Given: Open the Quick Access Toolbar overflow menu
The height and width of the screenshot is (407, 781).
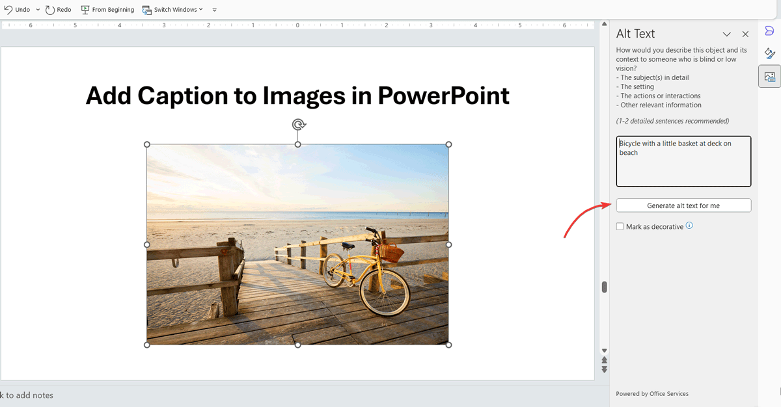Looking at the screenshot, I should (x=214, y=9).
